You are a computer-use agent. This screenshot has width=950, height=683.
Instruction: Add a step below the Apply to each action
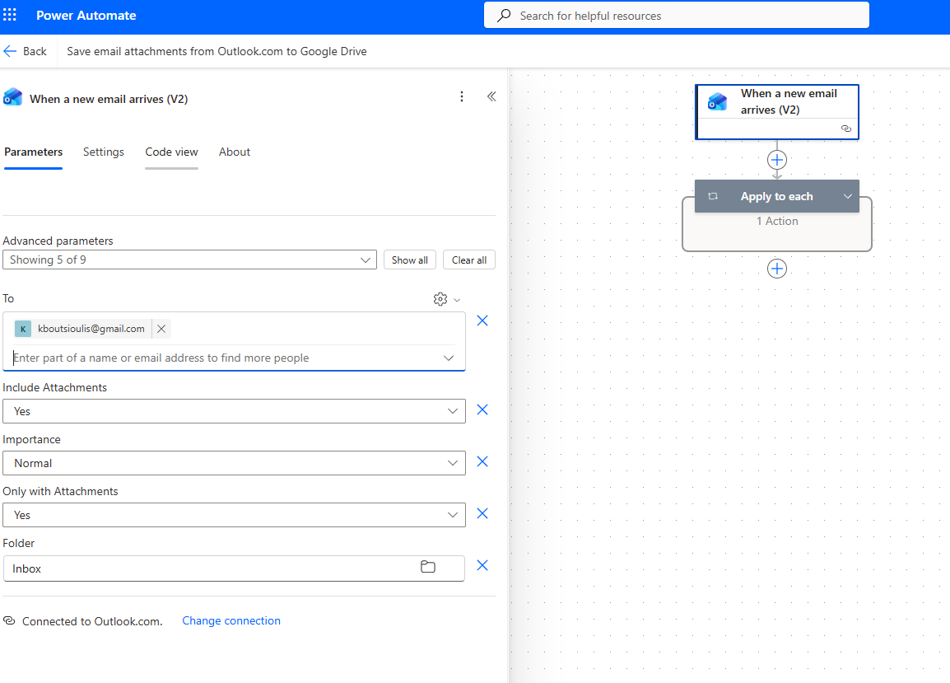(x=777, y=269)
